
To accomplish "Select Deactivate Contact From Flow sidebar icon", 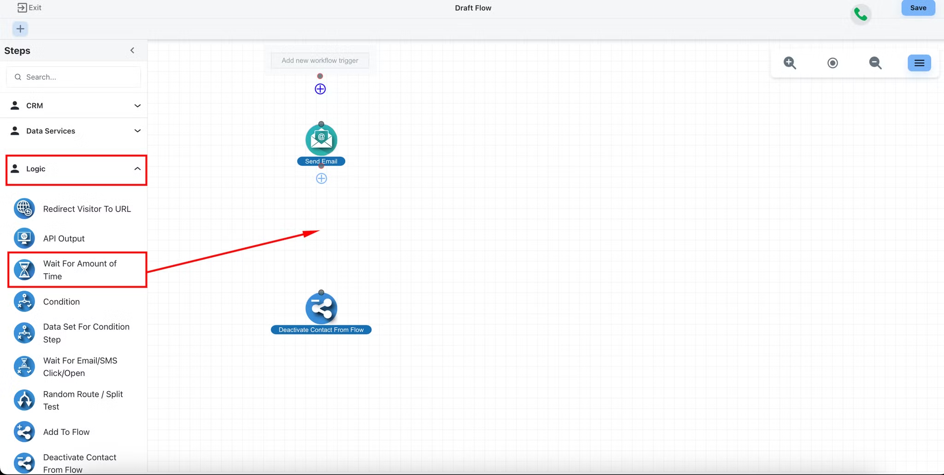I will pyautogui.click(x=24, y=463).
